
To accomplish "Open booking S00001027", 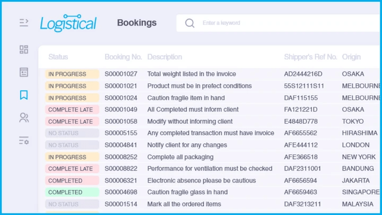I will (121, 74).
